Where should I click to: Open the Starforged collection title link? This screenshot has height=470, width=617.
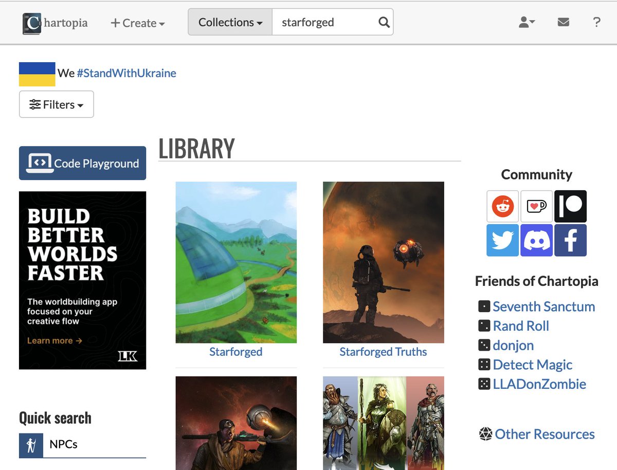236,352
